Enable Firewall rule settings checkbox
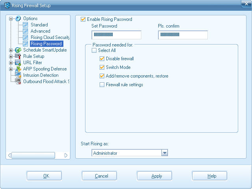The image size is (252, 189). [102, 85]
